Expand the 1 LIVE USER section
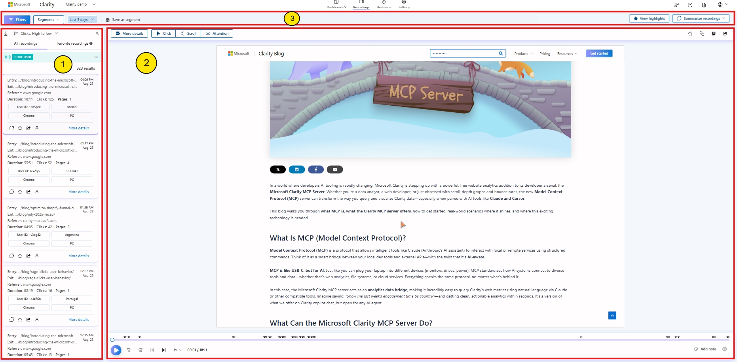The image size is (737, 362). pos(52,57)
